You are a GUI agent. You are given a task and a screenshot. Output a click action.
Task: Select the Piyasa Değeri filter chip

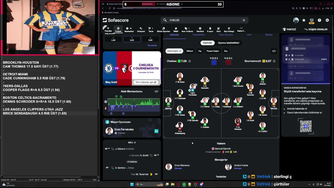(213, 51)
